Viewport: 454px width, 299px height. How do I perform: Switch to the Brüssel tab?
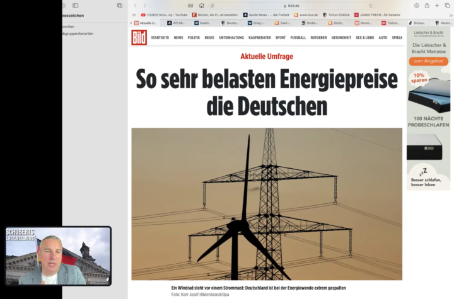tap(419, 23)
